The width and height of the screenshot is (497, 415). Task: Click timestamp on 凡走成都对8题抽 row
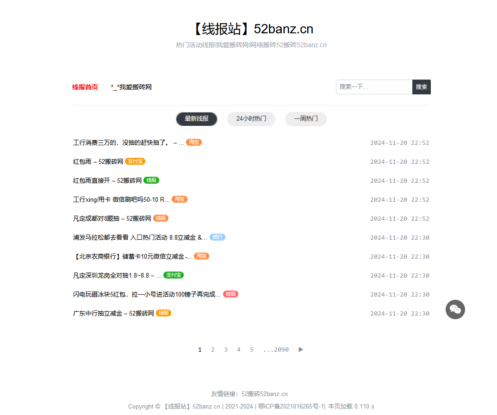pos(400,219)
